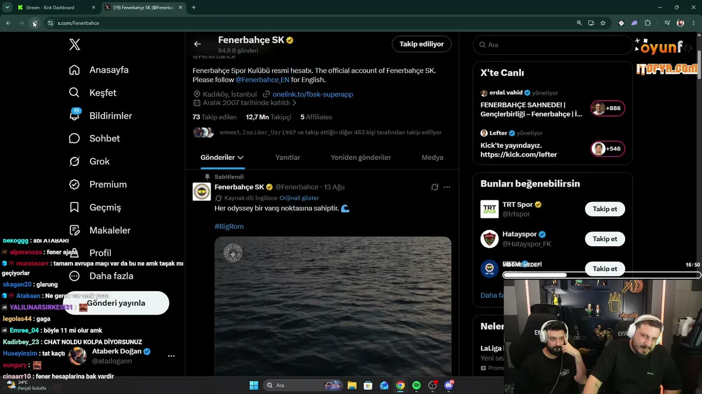Screen dimensions: 702x394
Task: Open more options on the pinned post
Action: (447, 187)
